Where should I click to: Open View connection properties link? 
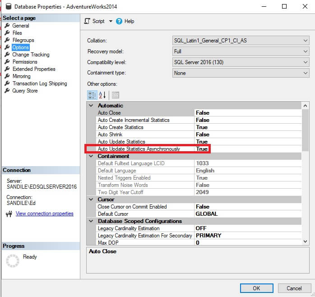point(45,213)
